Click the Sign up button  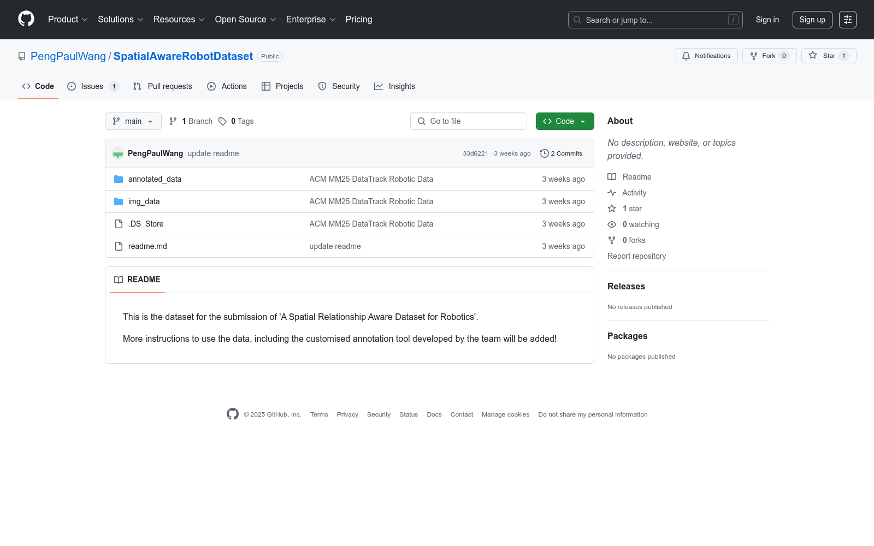tap(812, 20)
